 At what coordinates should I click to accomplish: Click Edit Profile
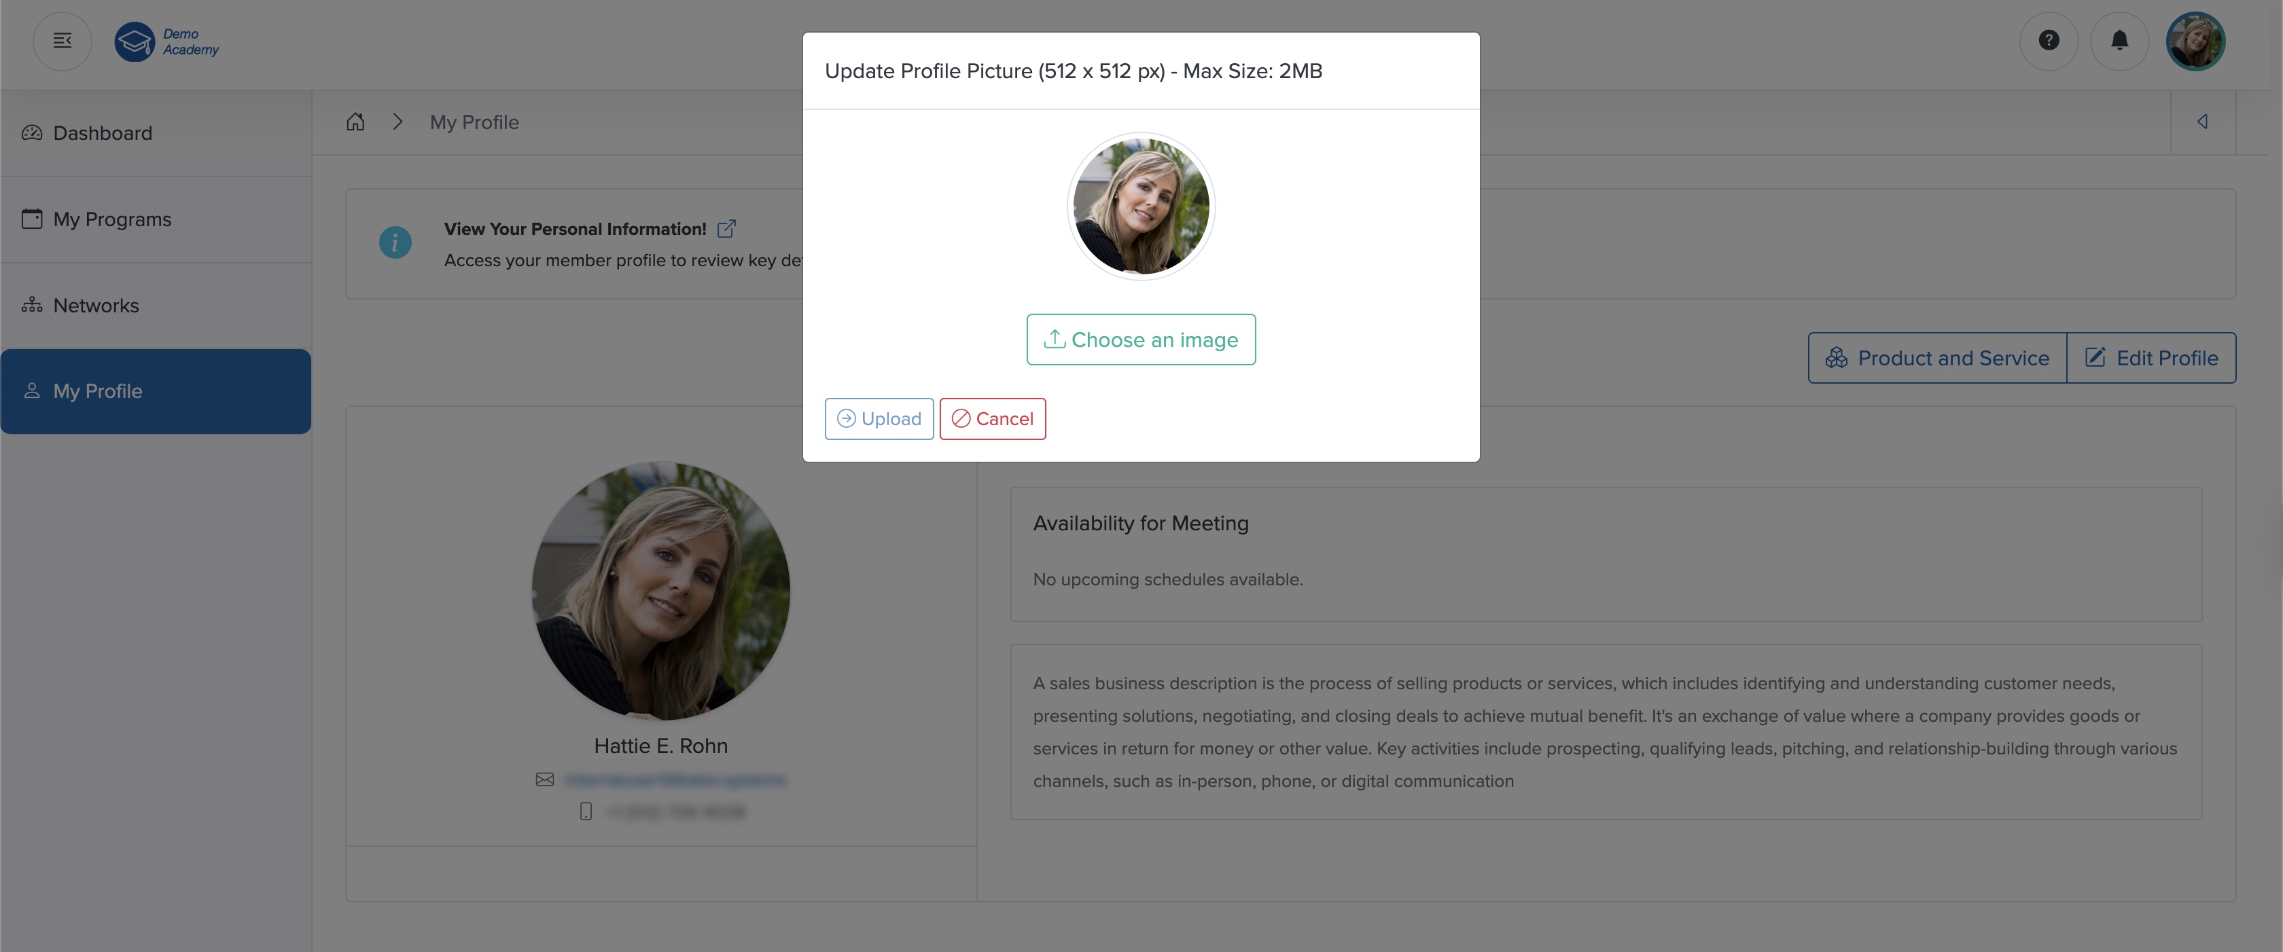(2153, 358)
